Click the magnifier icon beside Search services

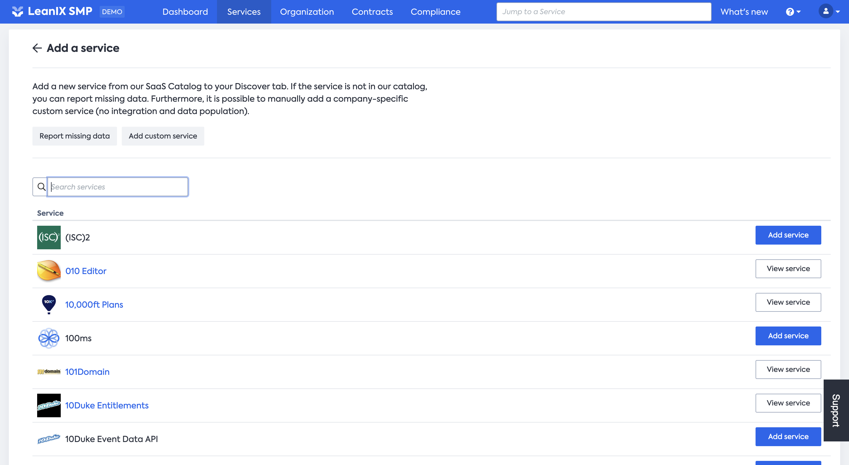41,187
